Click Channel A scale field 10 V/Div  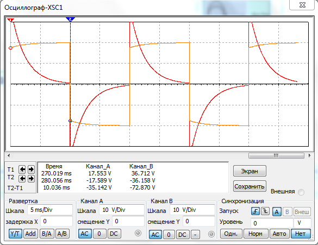[x=122, y=210]
